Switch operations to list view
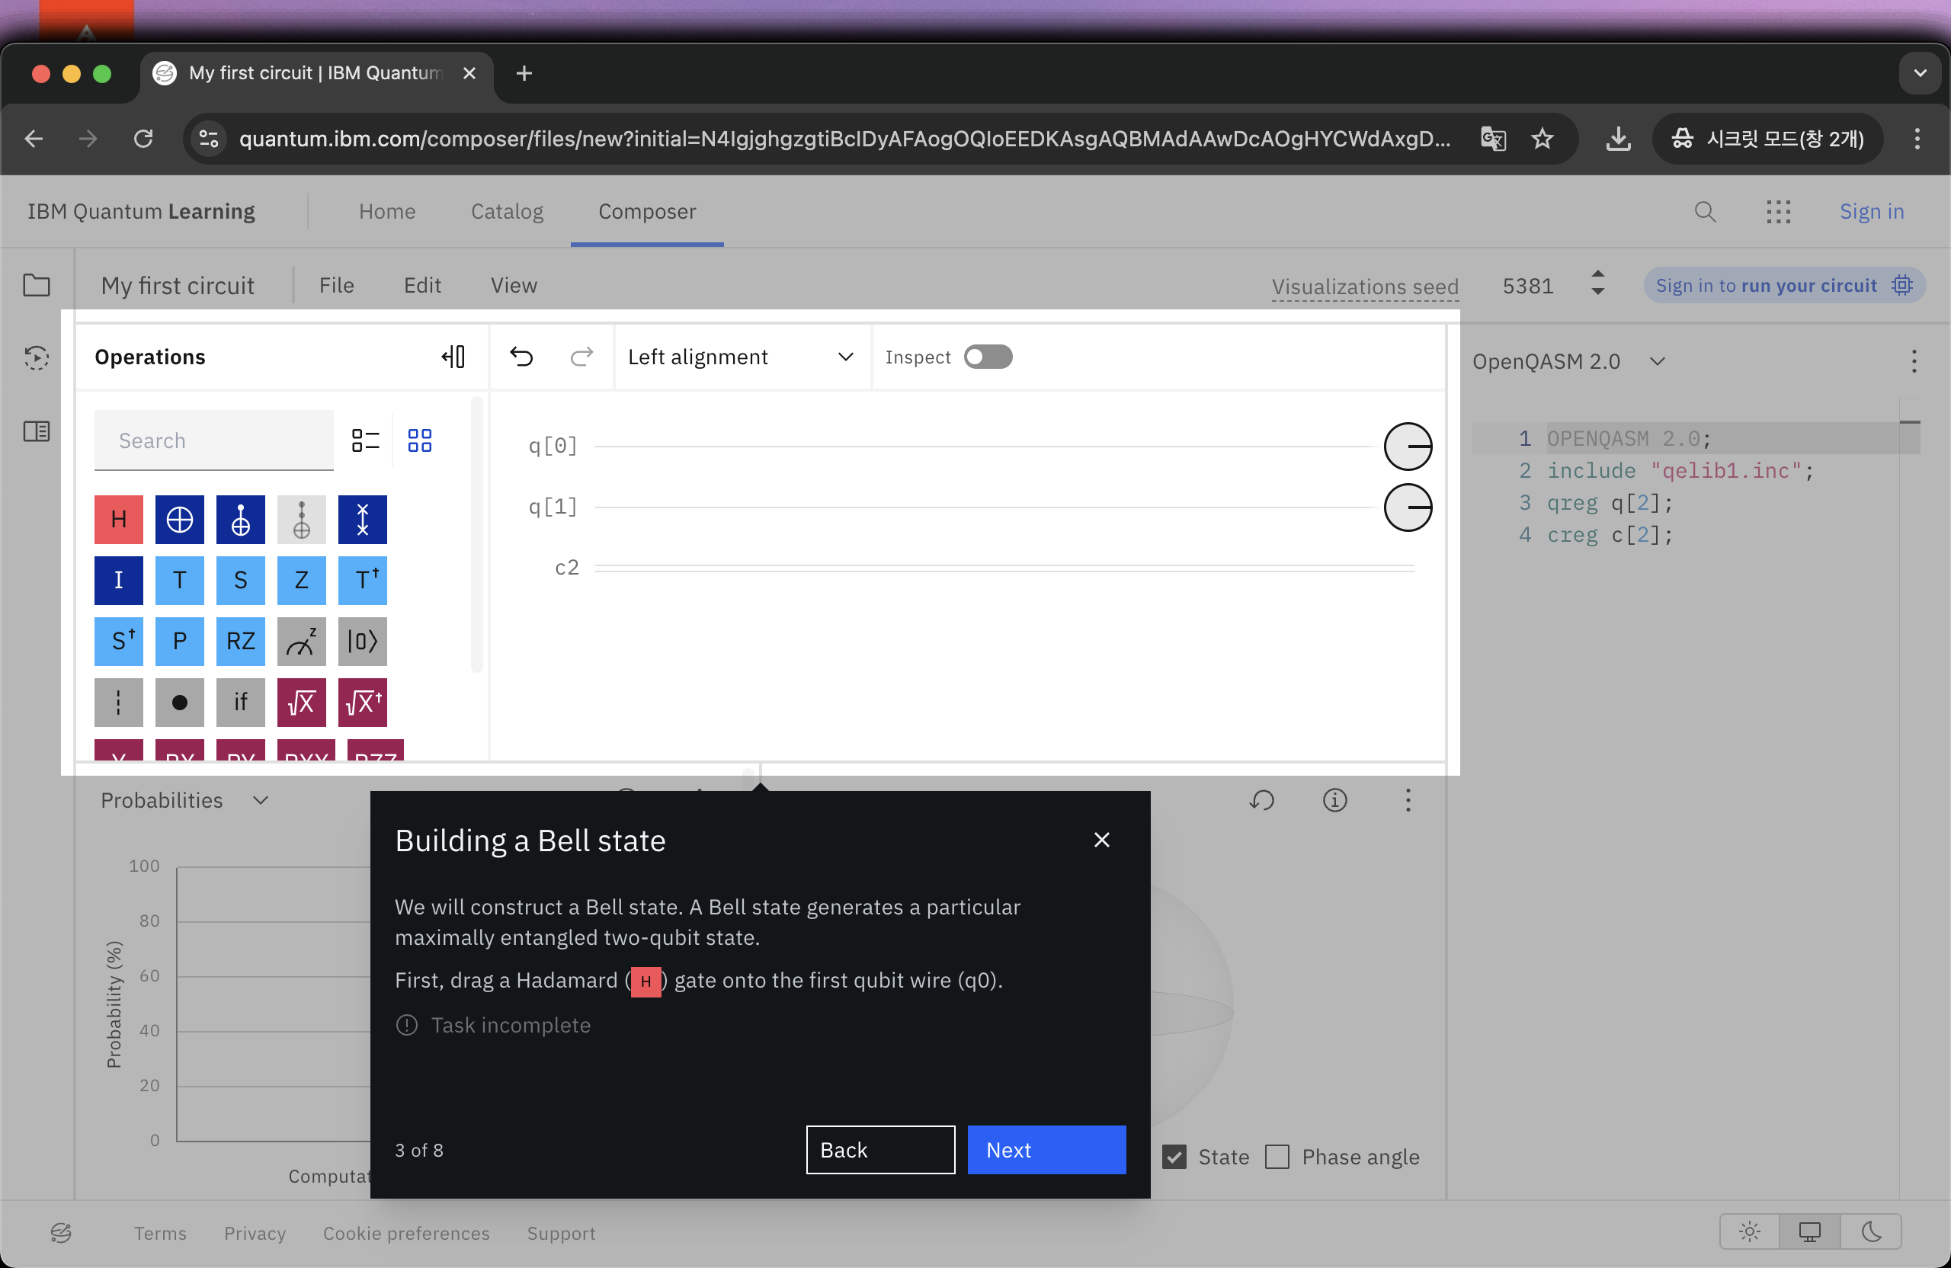Viewport: 1951px width, 1268px height. (366, 441)
